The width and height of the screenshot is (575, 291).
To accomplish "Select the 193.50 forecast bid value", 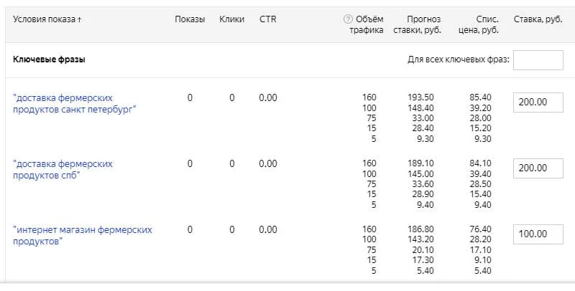I will point(420,97).
